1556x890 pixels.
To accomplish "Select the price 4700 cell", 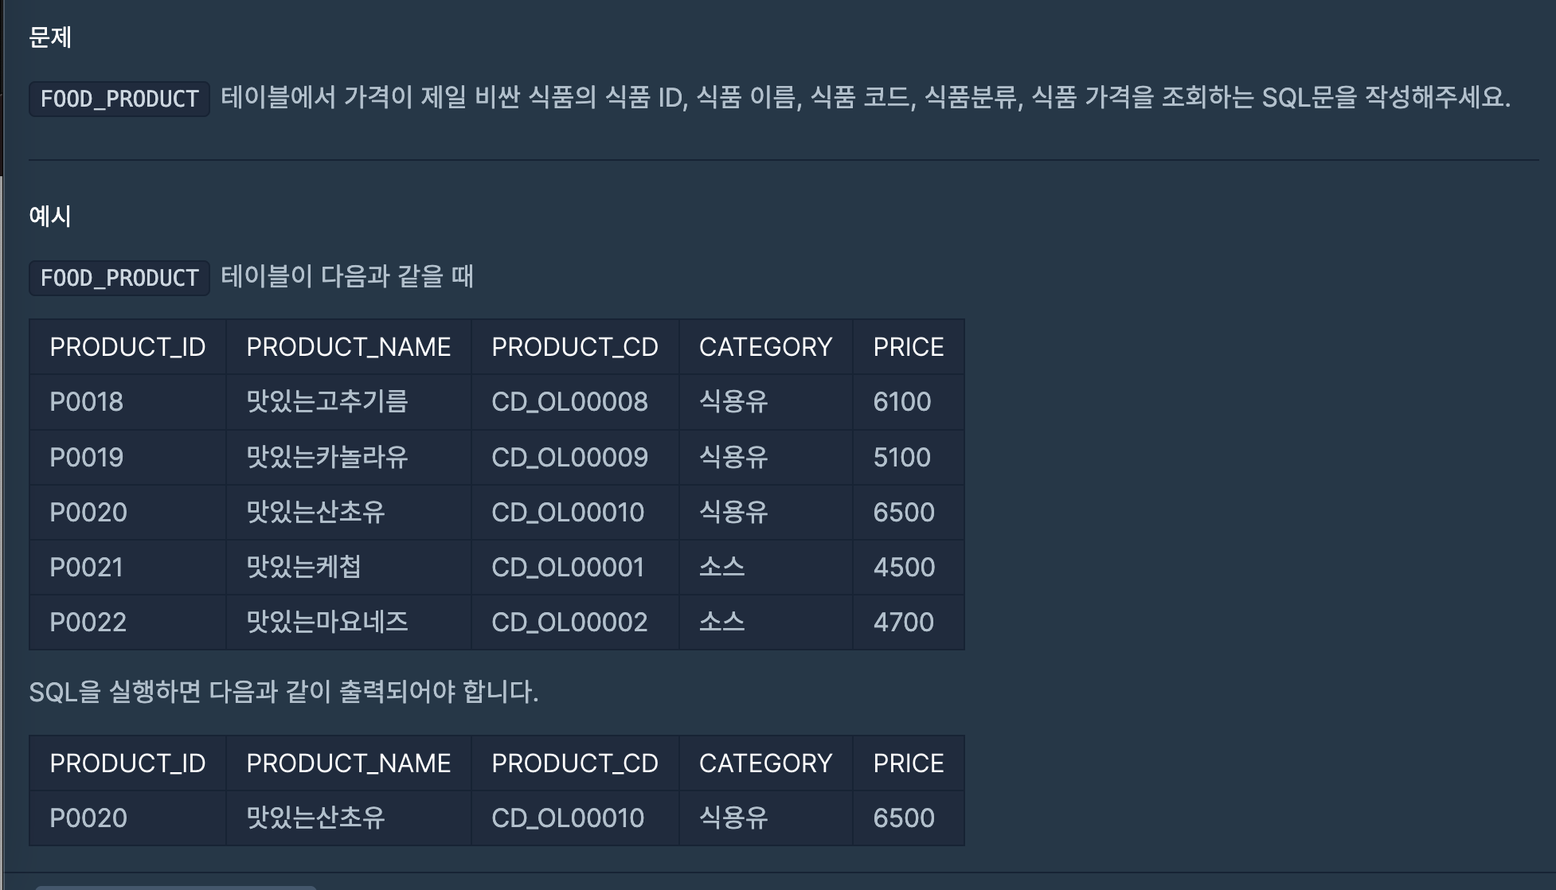I will pos(903,623).
